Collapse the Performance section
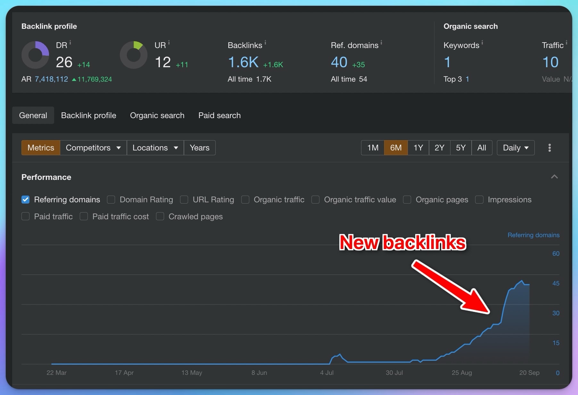The height and width of the screenshot is (395, 578). tap(554, 177)
